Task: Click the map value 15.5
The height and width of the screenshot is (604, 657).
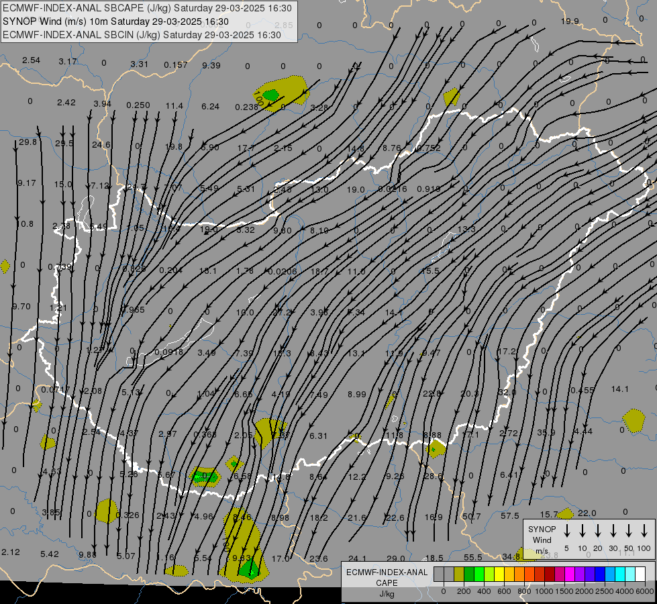Action: point(430,271)
